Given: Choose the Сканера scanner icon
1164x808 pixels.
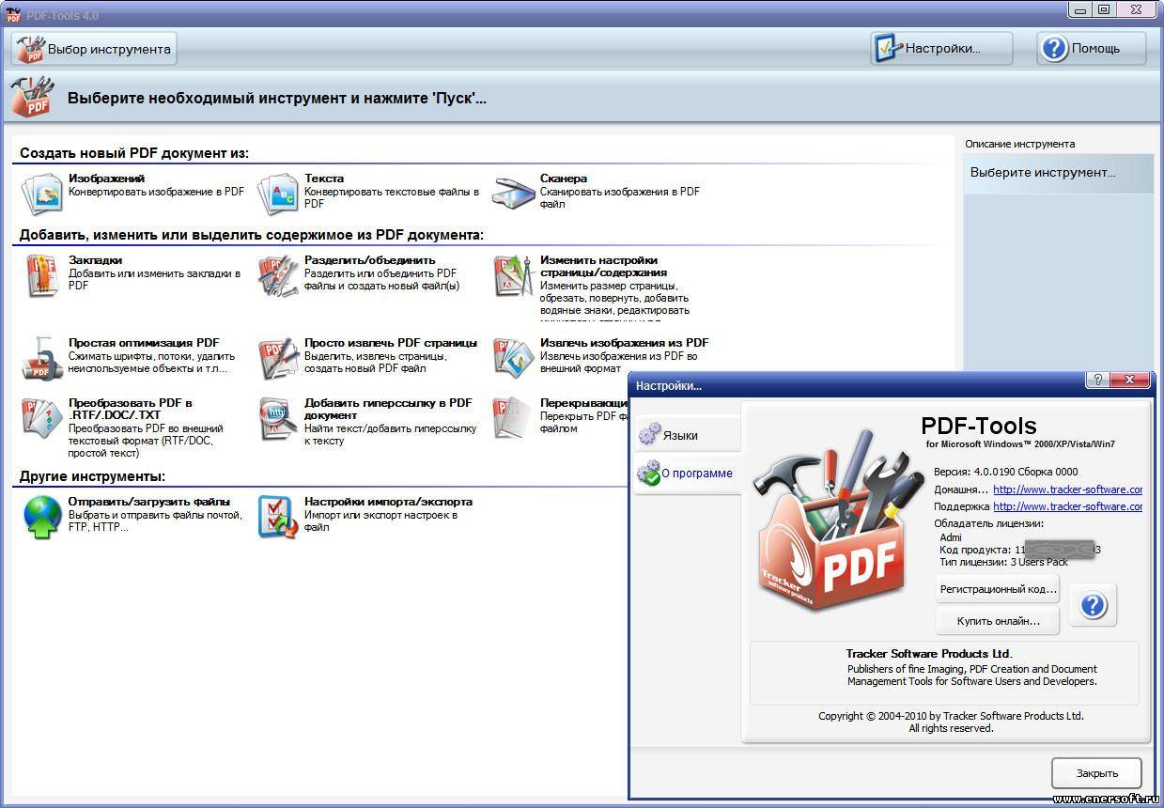Looking at the screenshot, I should [514, 192].
